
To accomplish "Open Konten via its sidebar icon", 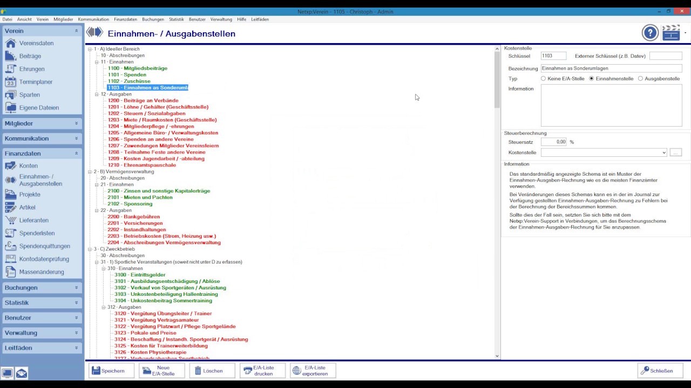I will tap(11, 166).
